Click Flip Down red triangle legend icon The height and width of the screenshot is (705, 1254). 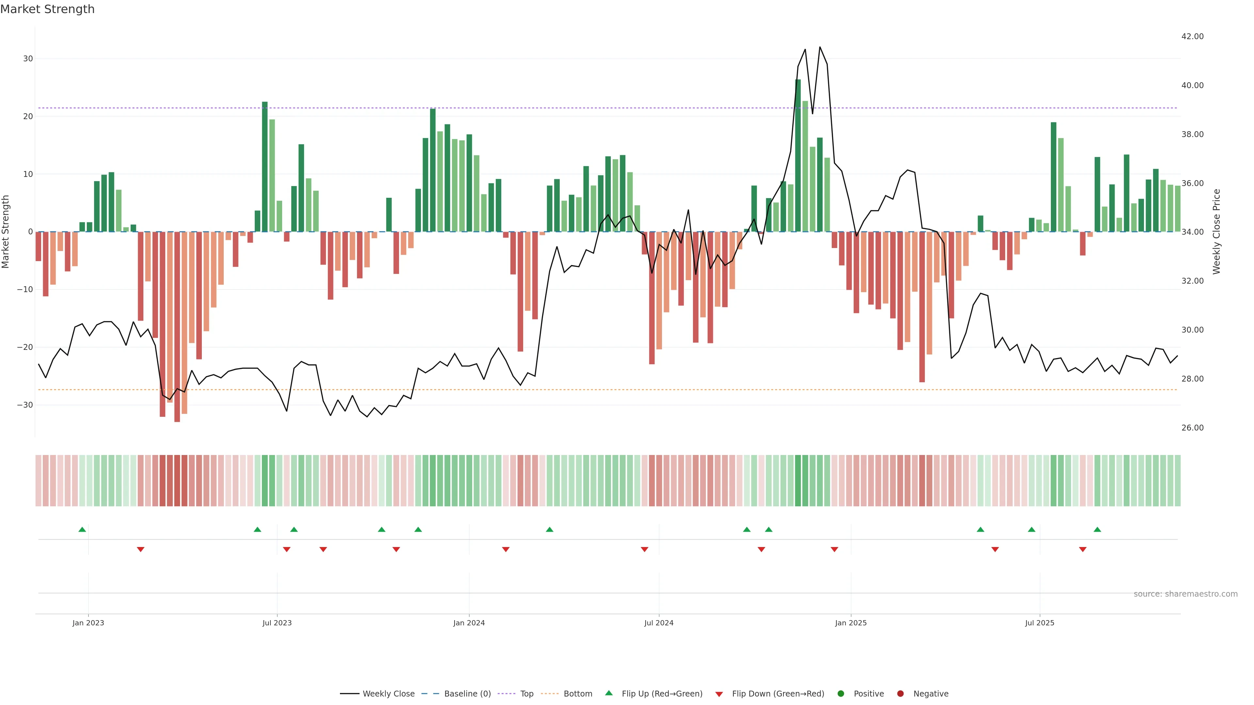(x=719, y=694)
